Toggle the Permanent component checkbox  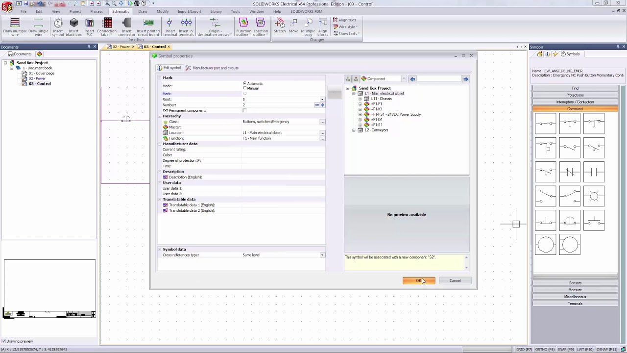click(244, 110)
